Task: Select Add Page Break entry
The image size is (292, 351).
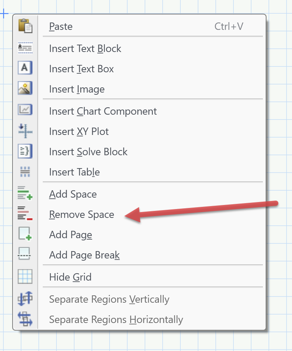Action: pyautogui.click(x=84, y=255)
